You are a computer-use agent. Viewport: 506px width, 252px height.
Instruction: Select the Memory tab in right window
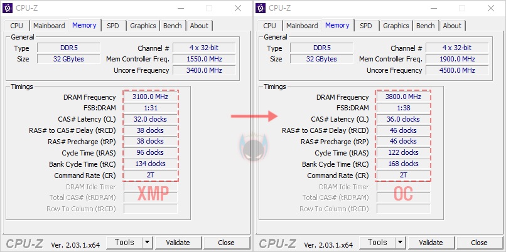click(x=337, y=25)
